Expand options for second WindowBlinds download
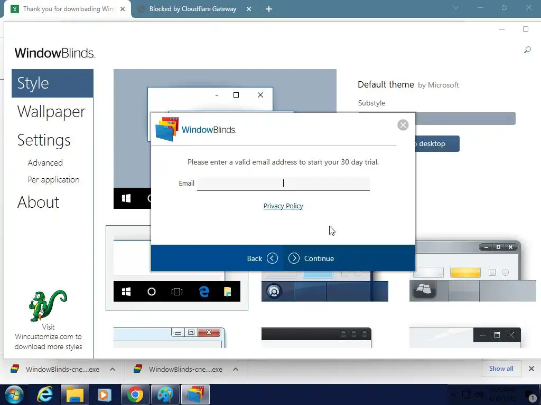541x405 pixels. (x=236, y=369)
